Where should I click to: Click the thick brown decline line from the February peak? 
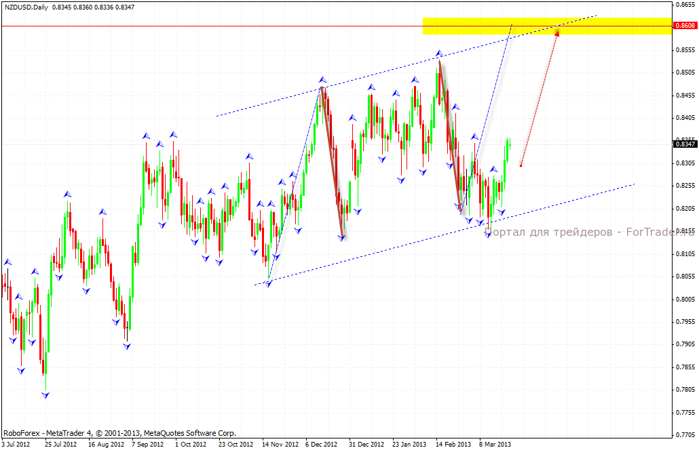(x=450, y=136)
